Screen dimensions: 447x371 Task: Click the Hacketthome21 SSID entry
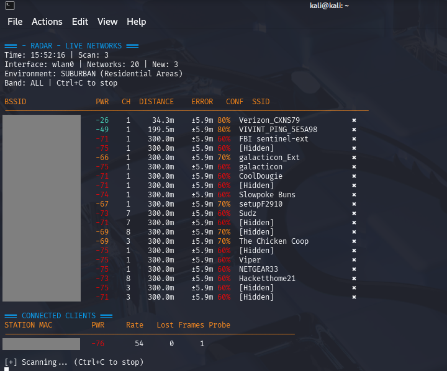(x=267, y=279)
